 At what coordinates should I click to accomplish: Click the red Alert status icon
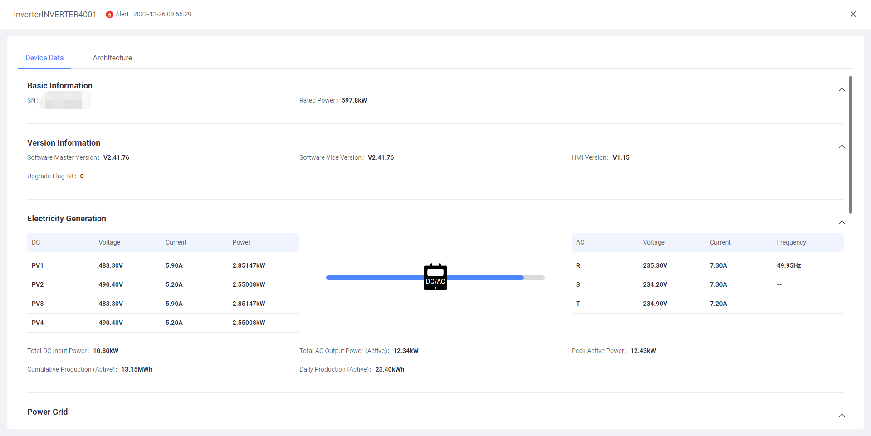[x=109, y=15]
